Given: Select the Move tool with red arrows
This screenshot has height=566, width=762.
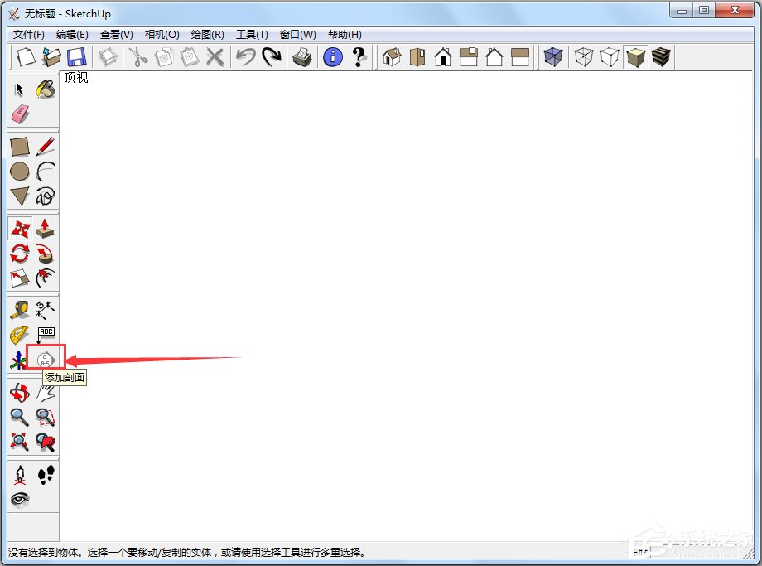Looking at the screenshot, I should [19, 228].
